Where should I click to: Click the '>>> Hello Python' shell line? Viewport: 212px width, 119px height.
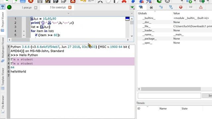click(x=24, y=55)
